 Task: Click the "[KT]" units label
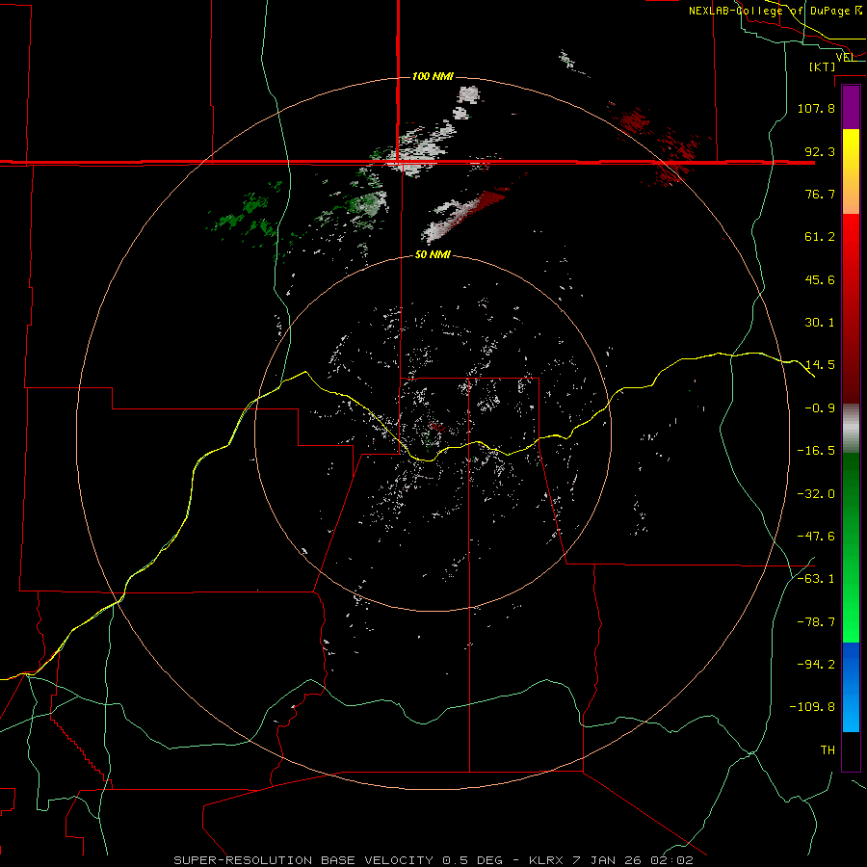[x=822, y=66]
